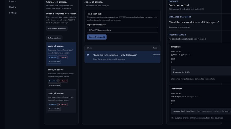Click the Test claim type cell
The height and width of the screenshot is (129, 231).
pyautogui.click(x=156, y=55)
